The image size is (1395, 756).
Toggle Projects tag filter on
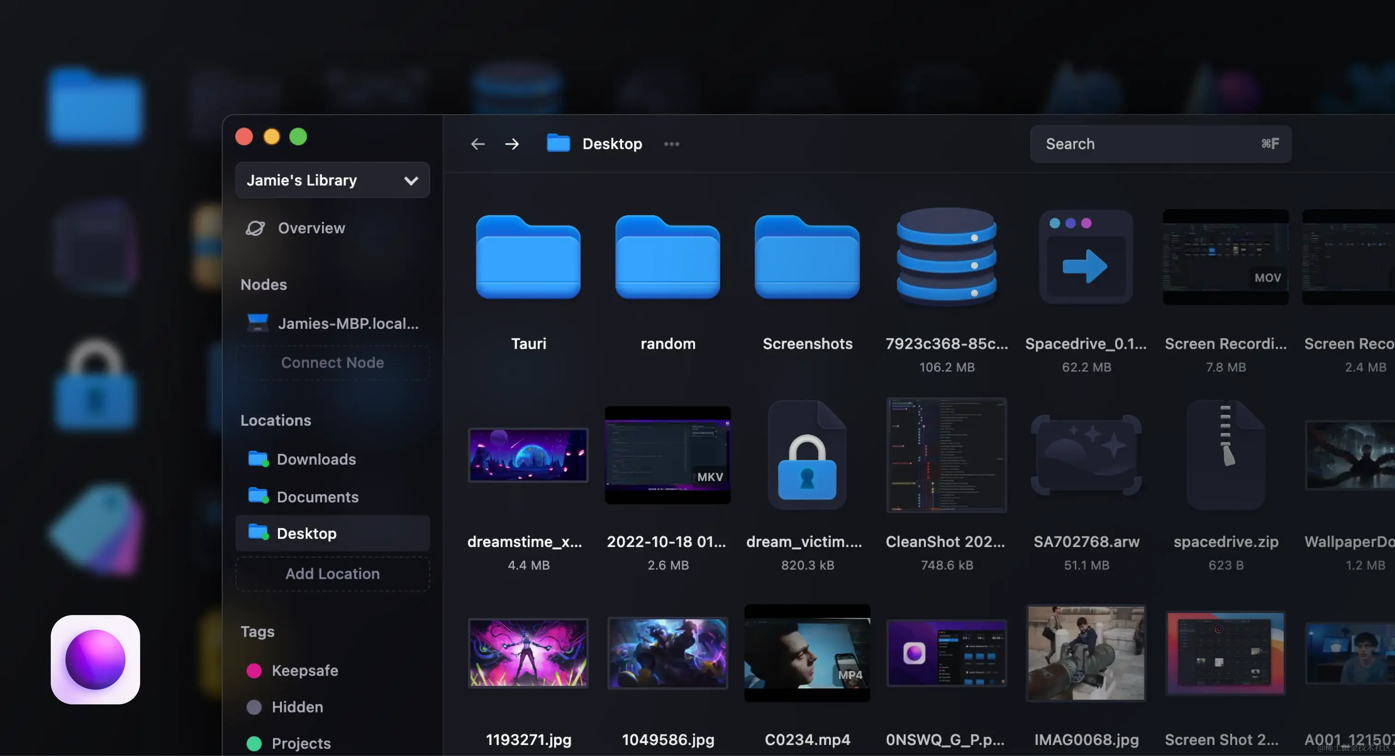coord(301,742)
